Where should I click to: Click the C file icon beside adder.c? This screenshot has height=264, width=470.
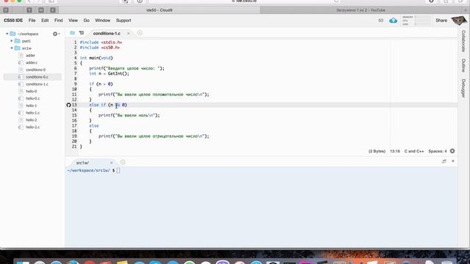[21, 62]
